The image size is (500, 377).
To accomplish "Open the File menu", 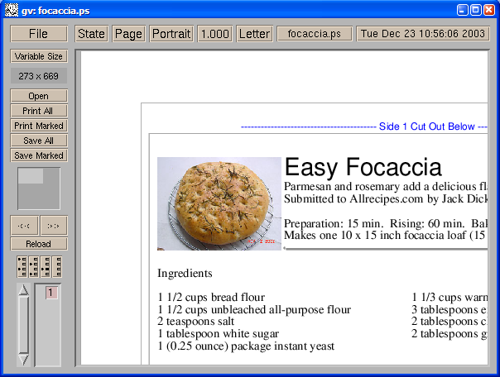I will tap(38, 34).
